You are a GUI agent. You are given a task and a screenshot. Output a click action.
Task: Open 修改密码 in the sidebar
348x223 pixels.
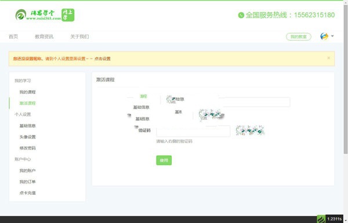(x=27, y=148)
